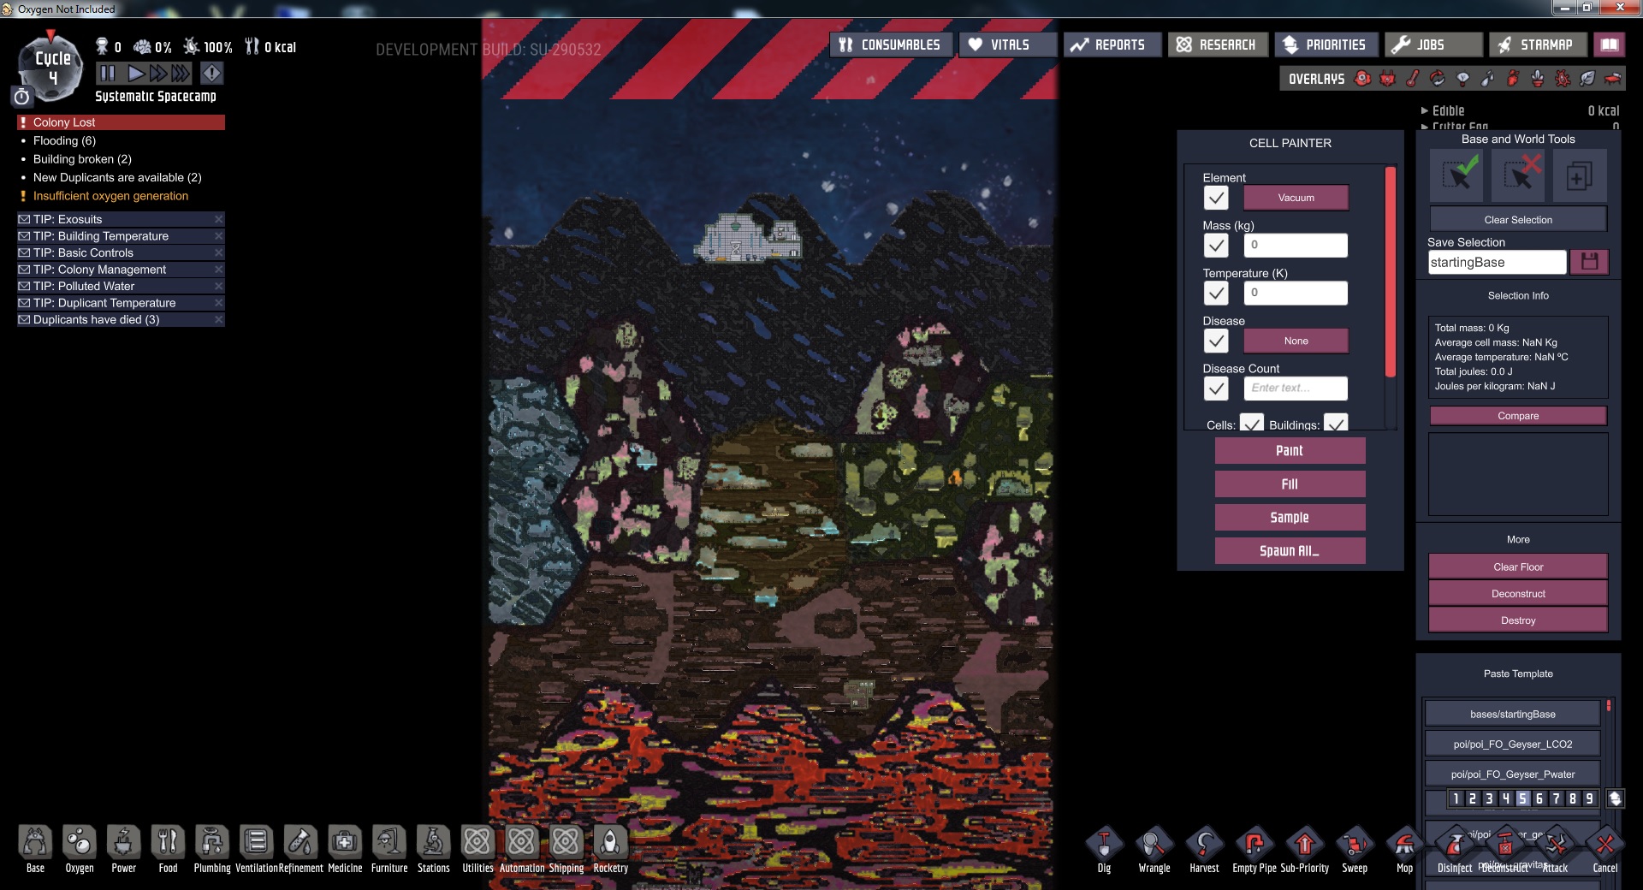Screen dimensions: 1643x890
Task: Toggle the Disease checkbox
Action: point(1216,341)
